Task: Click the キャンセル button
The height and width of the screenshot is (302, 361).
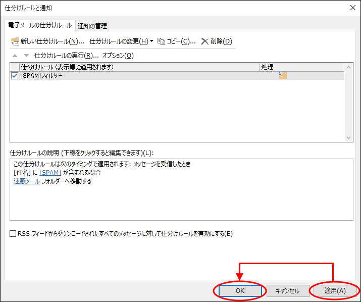Action: 287,291
